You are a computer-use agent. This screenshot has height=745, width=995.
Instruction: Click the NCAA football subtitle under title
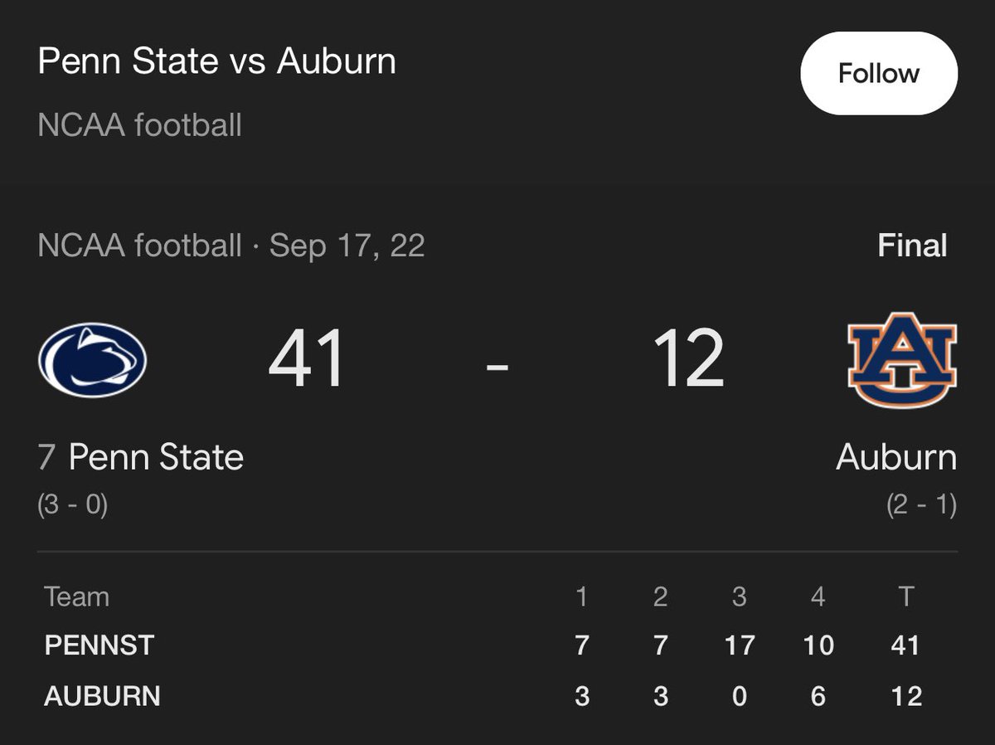[x=140, y=126]
